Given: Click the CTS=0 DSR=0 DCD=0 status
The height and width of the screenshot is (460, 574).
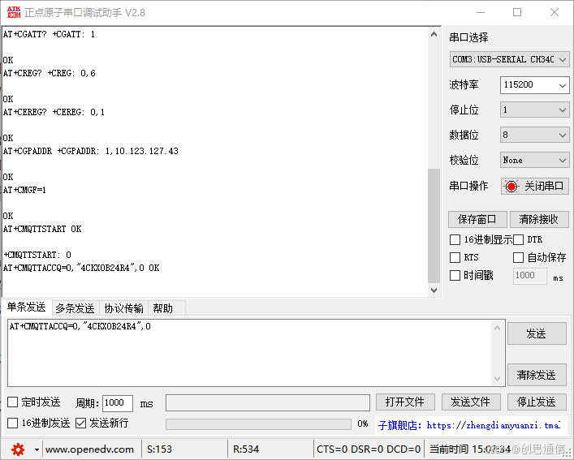Looking at the screenshot, I should pyautogui.click(x=369, y=449).
